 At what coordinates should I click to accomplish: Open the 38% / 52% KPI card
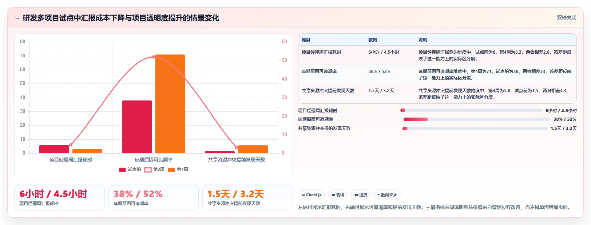154,197
